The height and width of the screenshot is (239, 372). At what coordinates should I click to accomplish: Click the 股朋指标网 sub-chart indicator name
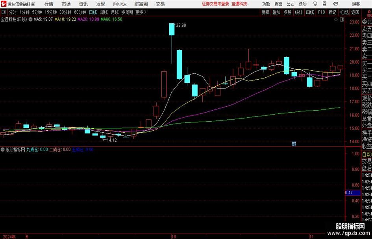pyautogui.click(x=15, y=150)
